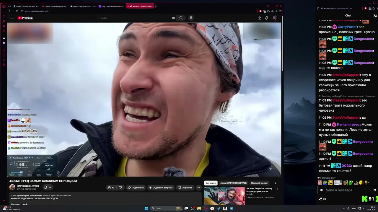Click the Задавайте вопросы button
This screenshot has width=378, height=212.
coord(160,188)
